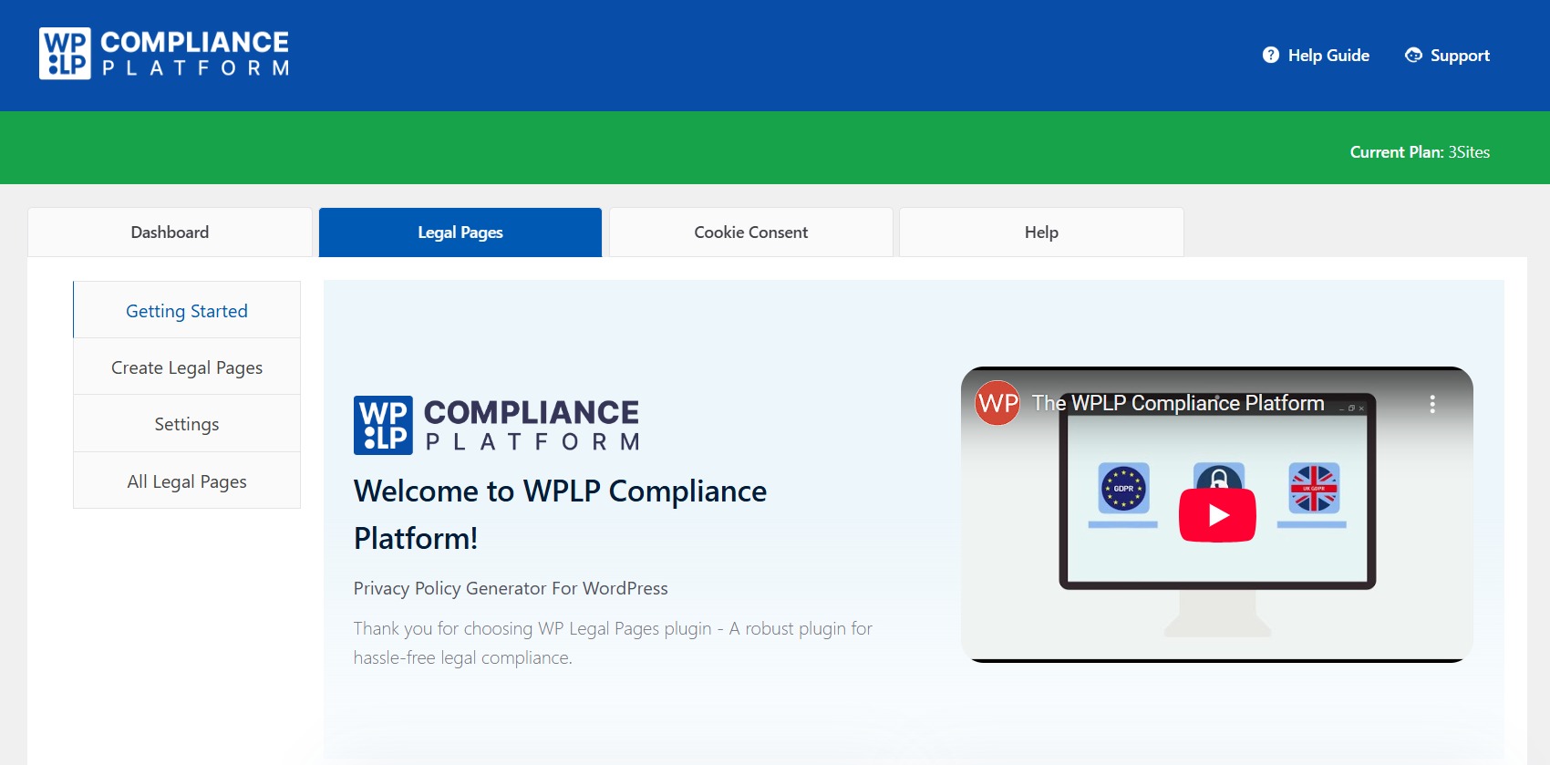Image resolution: width=1550 pixels, height=765 pixels.
Task: Click the Help Guide question mark icon
Action: [x=1270, y=56]
